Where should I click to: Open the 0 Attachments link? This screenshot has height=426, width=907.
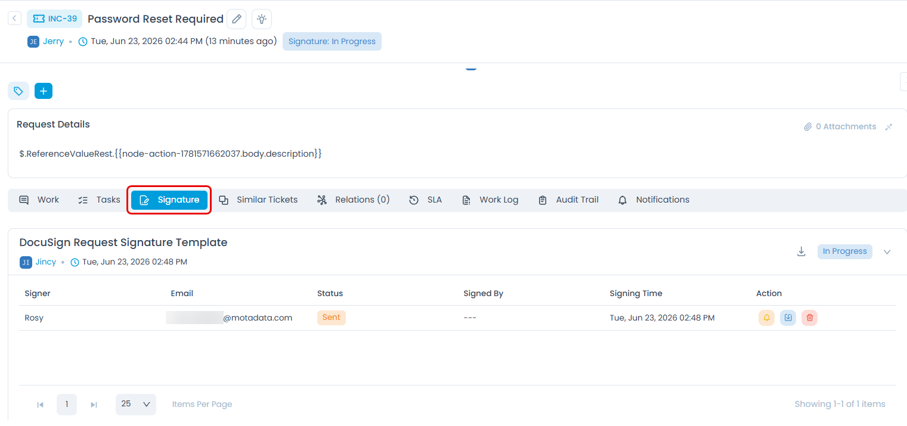tap(840, 127)
